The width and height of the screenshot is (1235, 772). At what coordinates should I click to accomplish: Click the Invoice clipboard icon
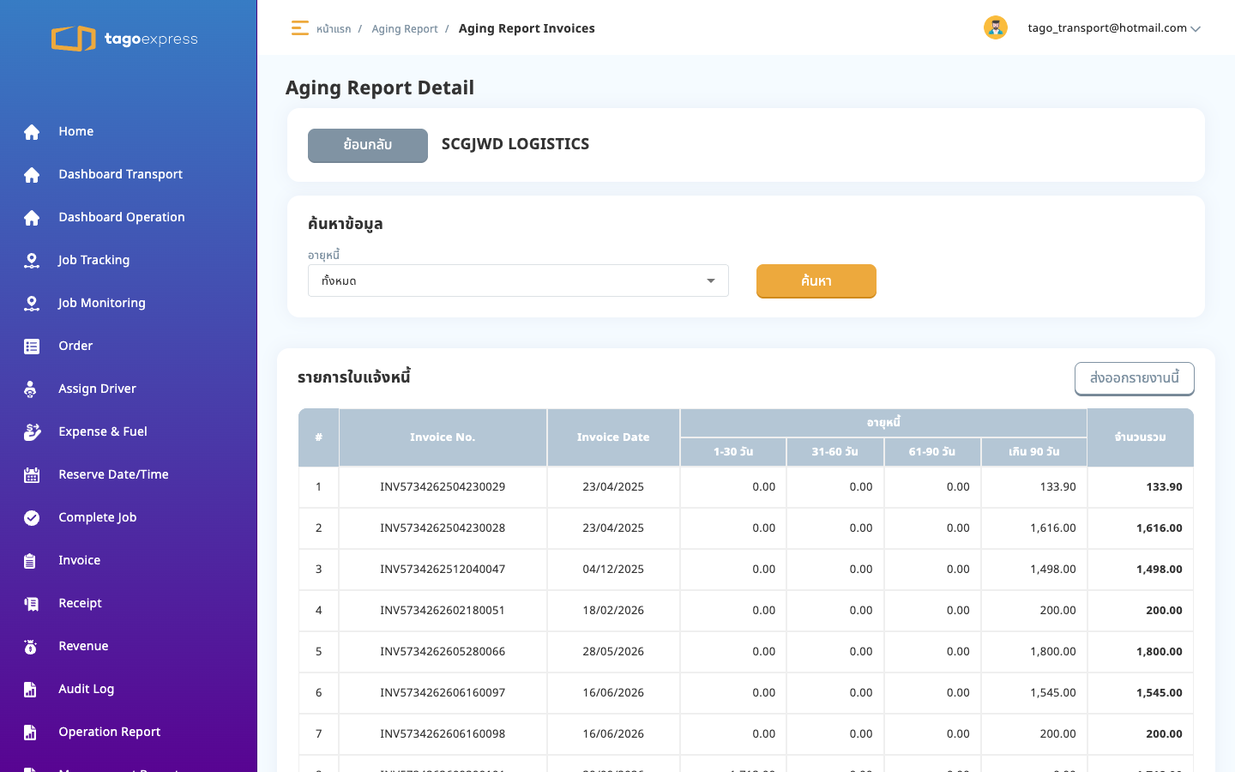pos(30,561)
